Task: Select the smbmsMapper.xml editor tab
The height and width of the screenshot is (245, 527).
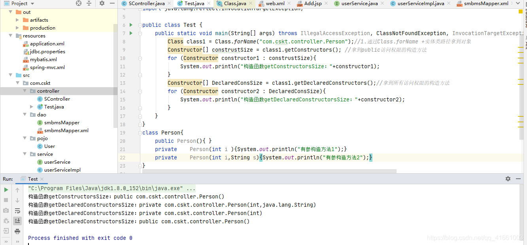Action: 487,3
